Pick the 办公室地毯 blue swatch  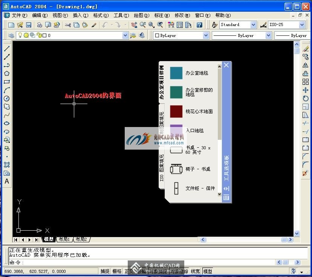[x=176, y=73]
